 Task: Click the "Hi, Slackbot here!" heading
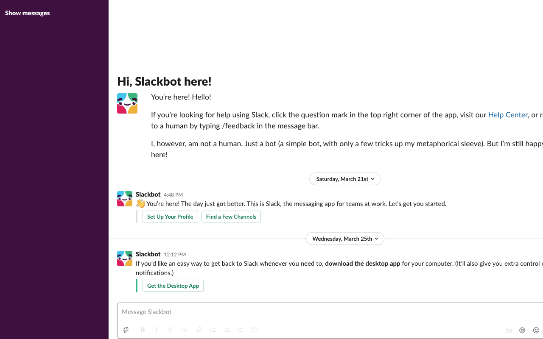click(x=164, y=81)
